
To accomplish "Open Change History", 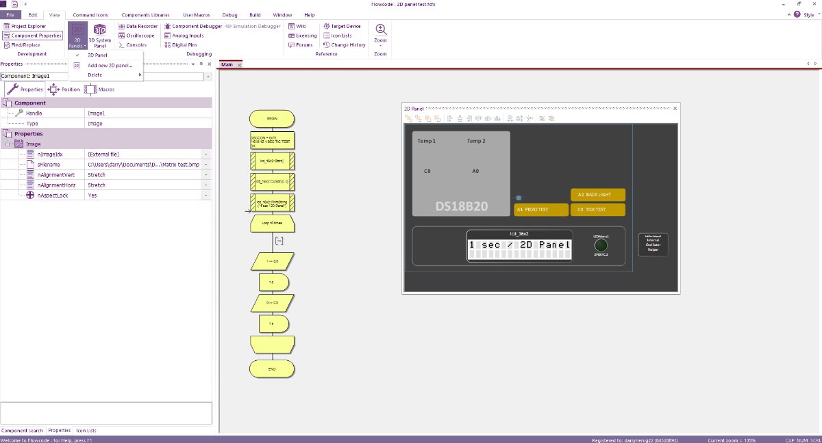I will coord(344,44).
